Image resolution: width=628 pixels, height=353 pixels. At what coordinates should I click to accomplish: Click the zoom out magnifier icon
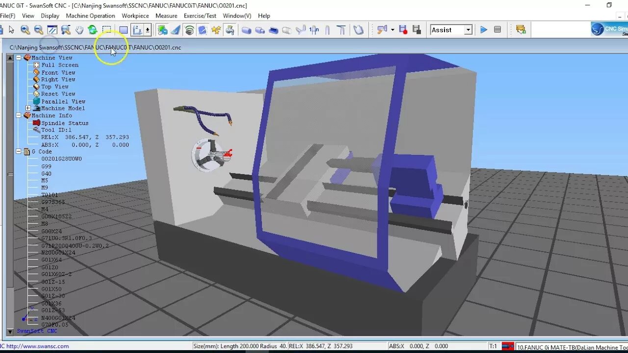[38, 30]
